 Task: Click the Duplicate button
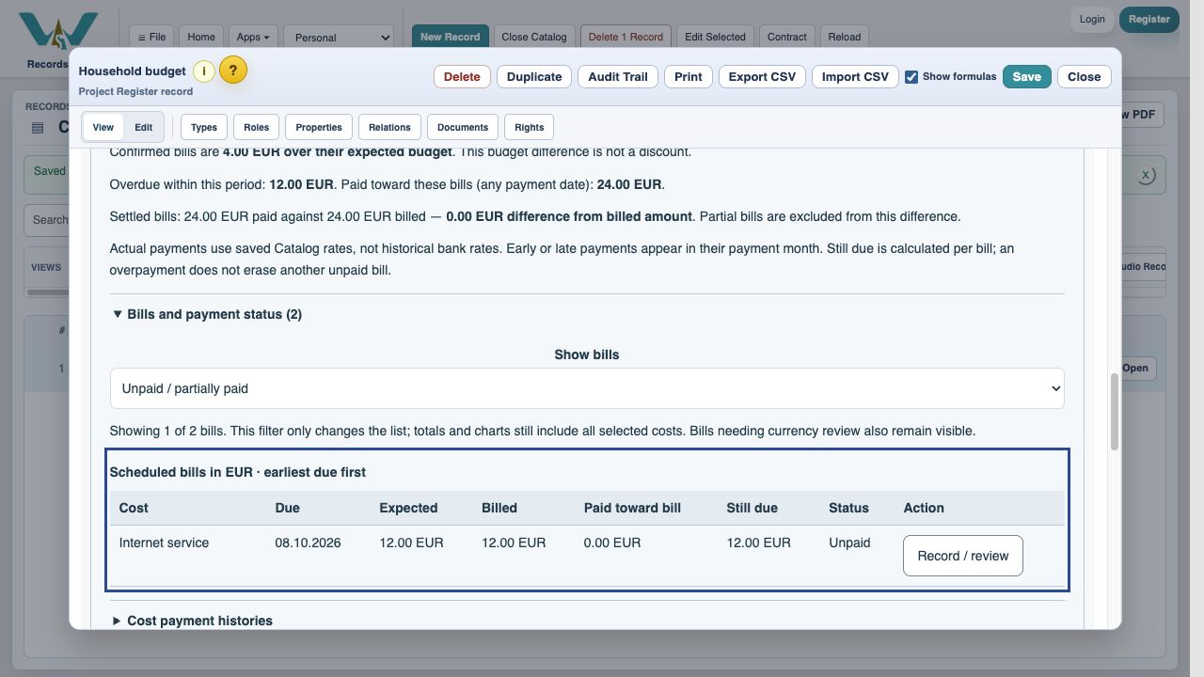click(x=534, y=77)
